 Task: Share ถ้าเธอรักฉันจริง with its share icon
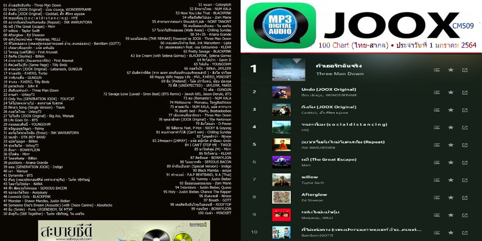pos(465,70)
